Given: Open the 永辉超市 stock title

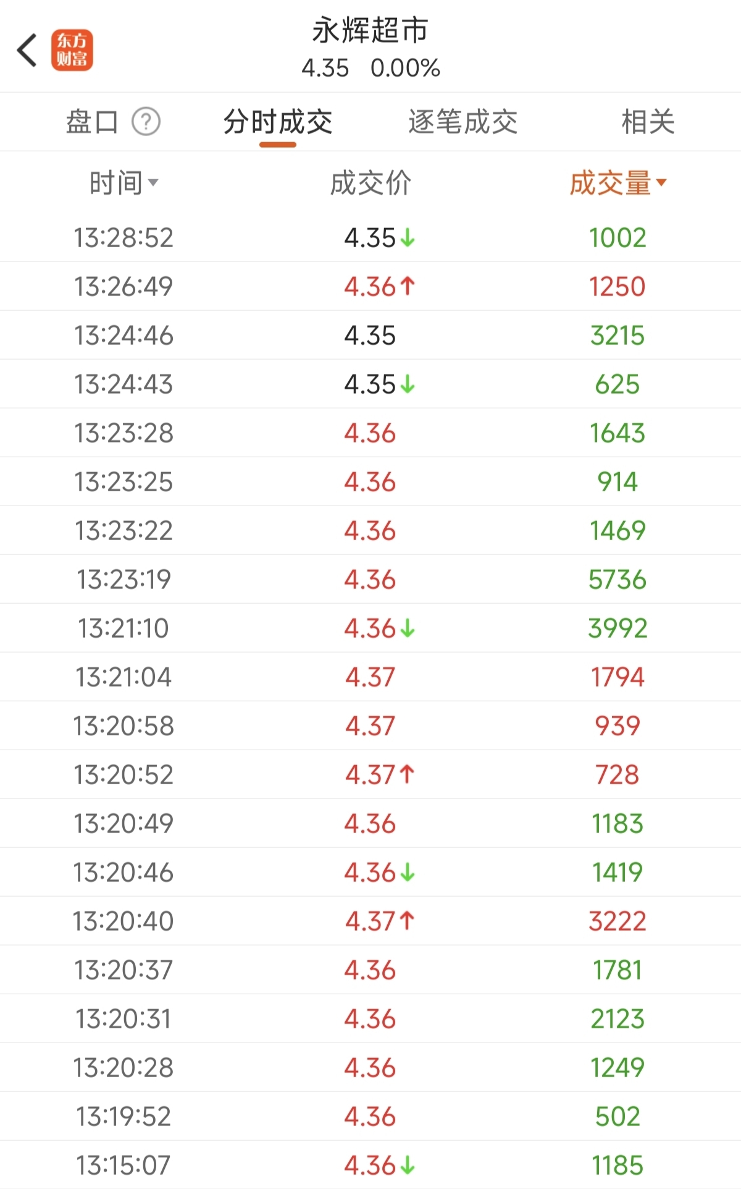Looking at the screenshot, I should (371, 30).
